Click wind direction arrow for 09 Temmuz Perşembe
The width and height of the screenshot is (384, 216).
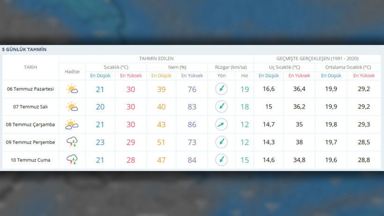(x=222, y=142)
